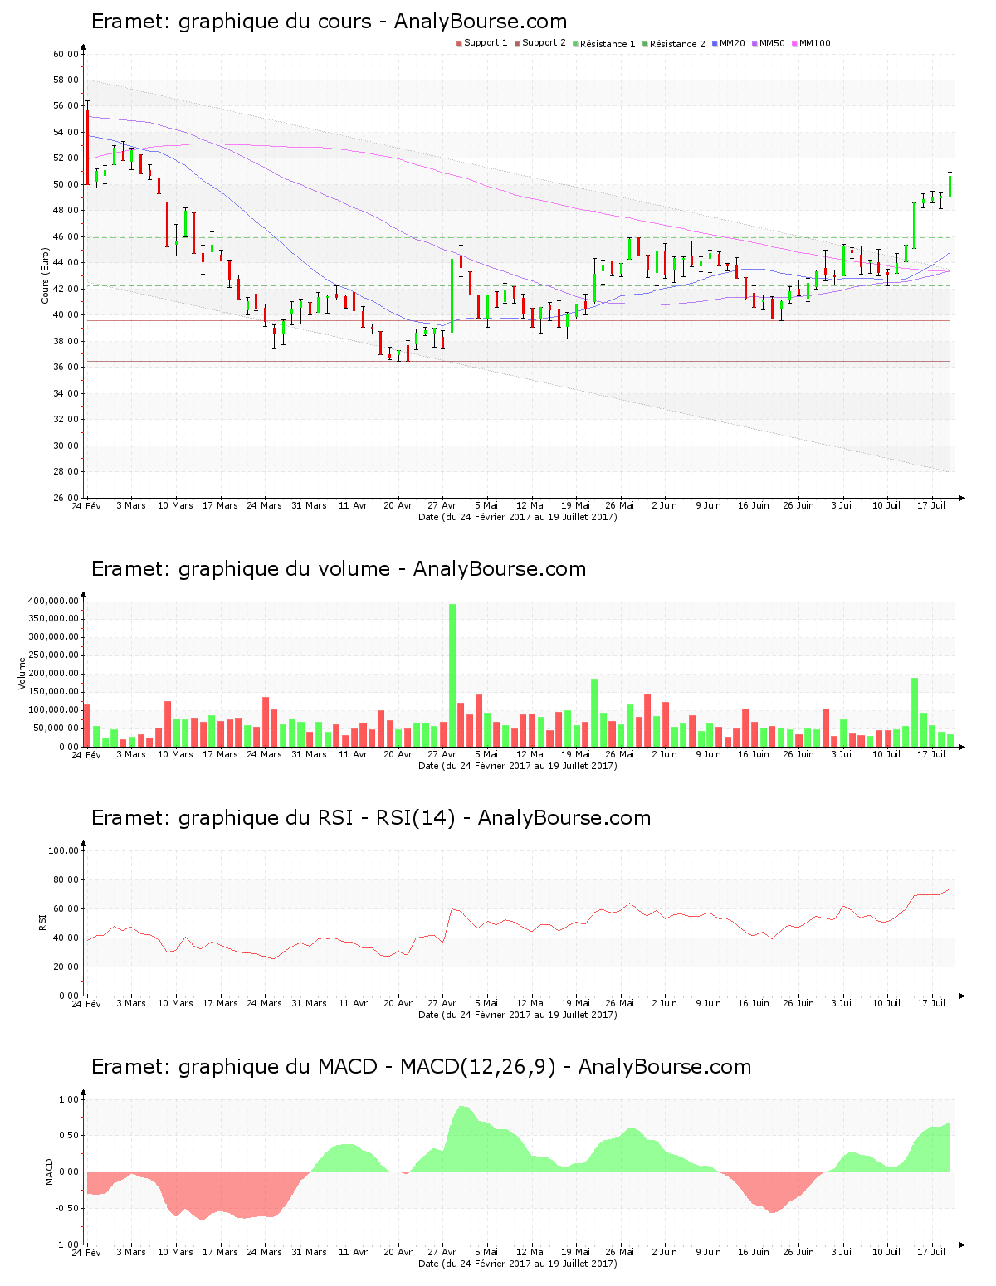
Task: Click the date range caption under RSI chart
Action: (517, 1014)
